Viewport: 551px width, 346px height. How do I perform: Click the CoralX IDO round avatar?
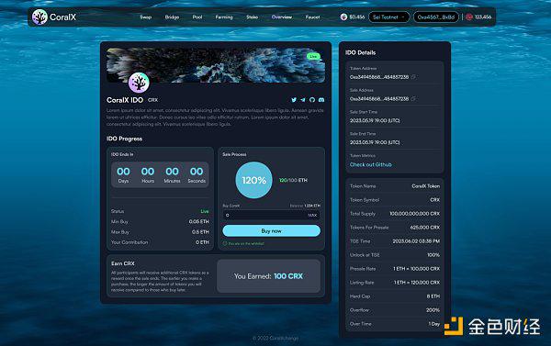pyautogui.click(x=139, y=83)
